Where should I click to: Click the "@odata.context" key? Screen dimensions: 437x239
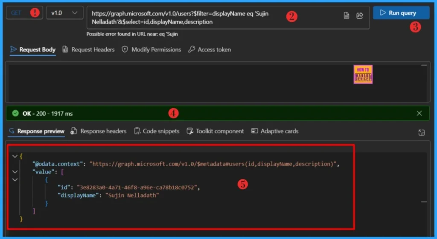coord(58,164)
